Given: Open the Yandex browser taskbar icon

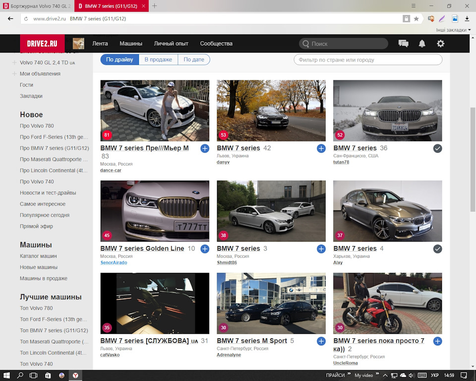Looking at the screenshot, I should [75, 375].
